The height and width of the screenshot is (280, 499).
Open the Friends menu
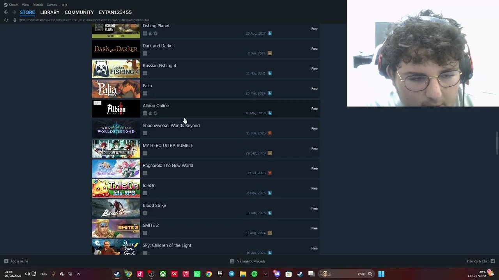click(38, 5)
